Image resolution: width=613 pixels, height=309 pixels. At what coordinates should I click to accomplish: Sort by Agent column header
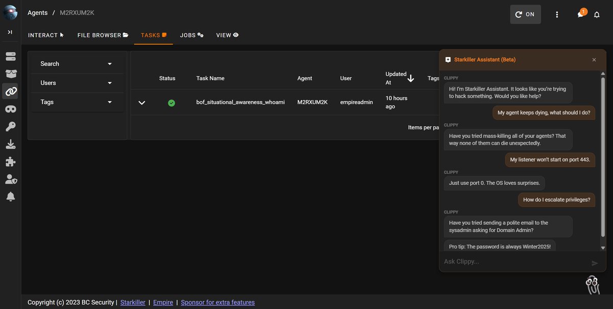[305, 78]
